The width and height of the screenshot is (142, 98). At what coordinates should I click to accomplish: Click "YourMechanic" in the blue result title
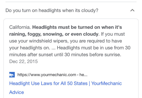click(106, 83)
